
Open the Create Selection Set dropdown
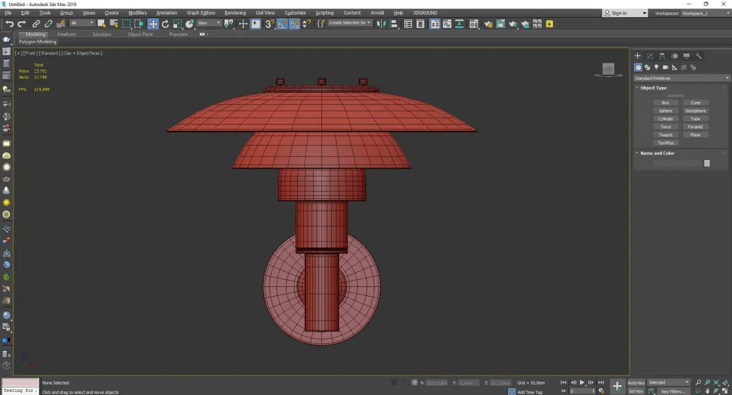(350, 23)
